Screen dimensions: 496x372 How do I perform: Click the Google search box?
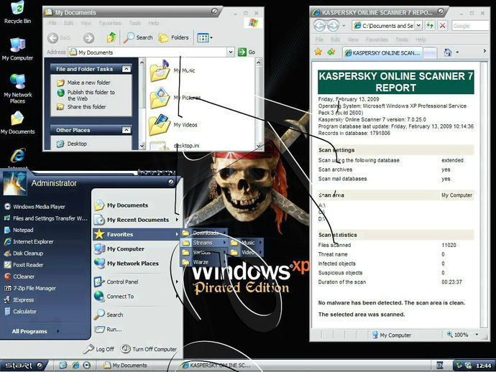[x=470, y=26]
